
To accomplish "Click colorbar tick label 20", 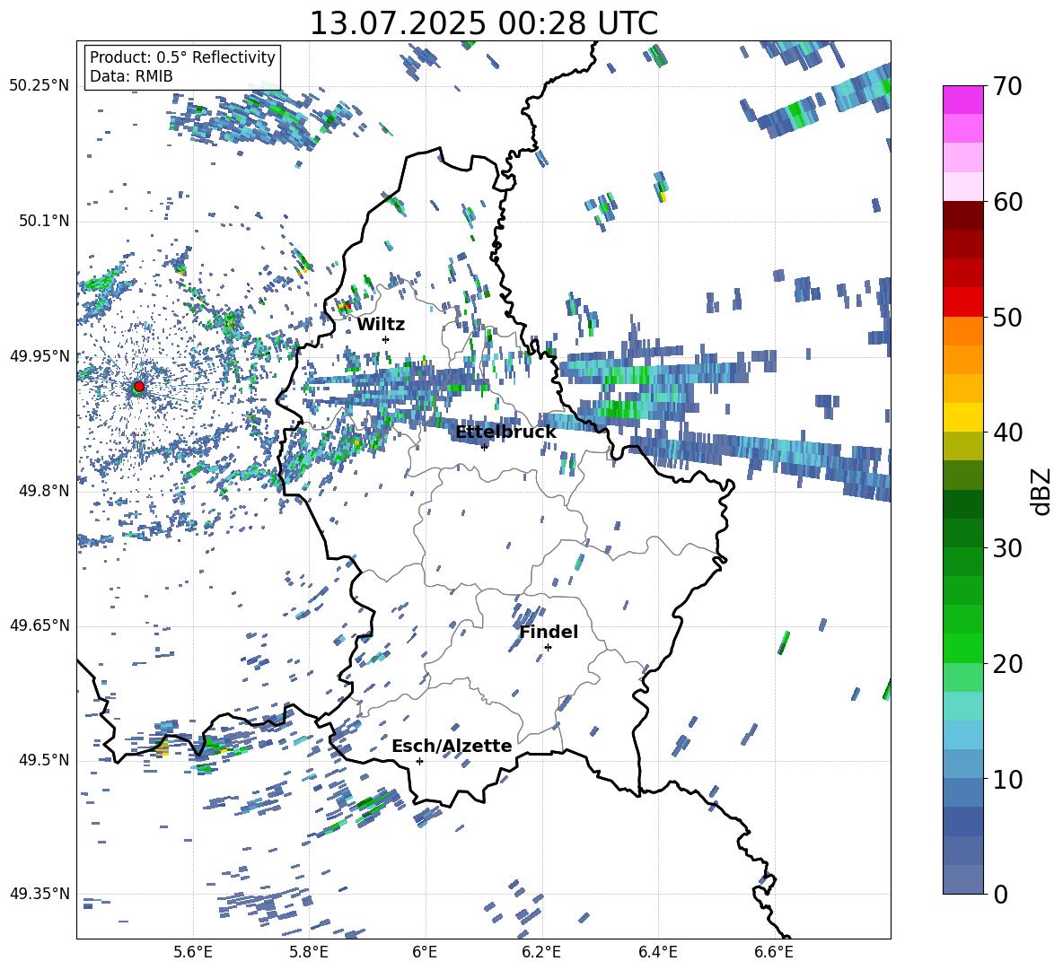I will (1006, 664).
